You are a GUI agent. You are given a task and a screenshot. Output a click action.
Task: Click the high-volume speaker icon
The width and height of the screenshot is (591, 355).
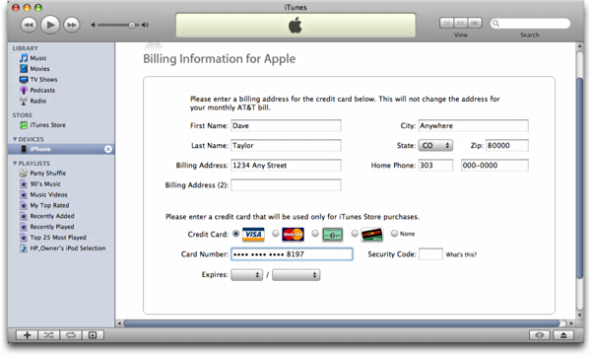[x=145, y=25]
